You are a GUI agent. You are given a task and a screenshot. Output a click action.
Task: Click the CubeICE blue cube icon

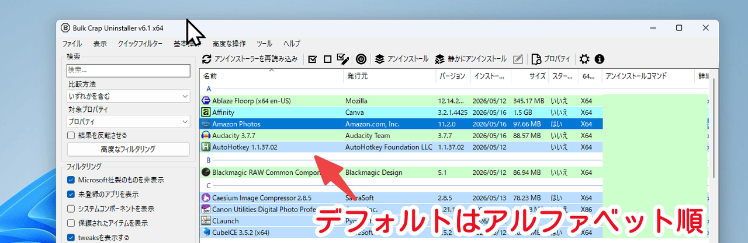(206, 233)
